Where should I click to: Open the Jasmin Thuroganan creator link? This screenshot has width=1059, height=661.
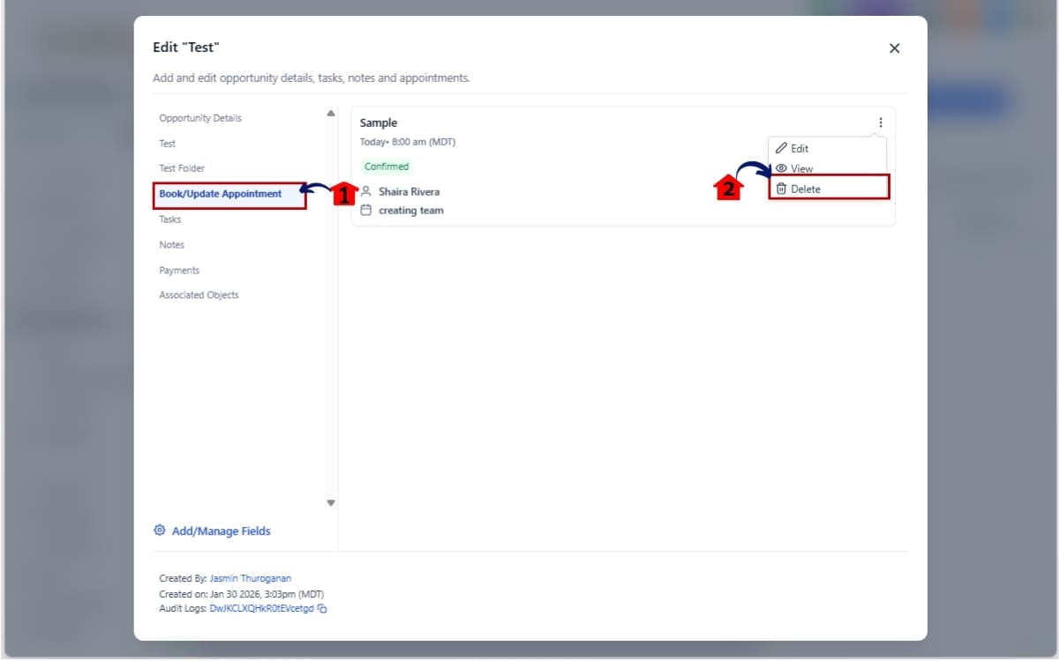coord(250,578)
